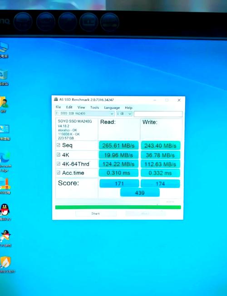This screenshot has height=296, width=227.
Task: Open the Help menu
Action: tap(128, 108)
